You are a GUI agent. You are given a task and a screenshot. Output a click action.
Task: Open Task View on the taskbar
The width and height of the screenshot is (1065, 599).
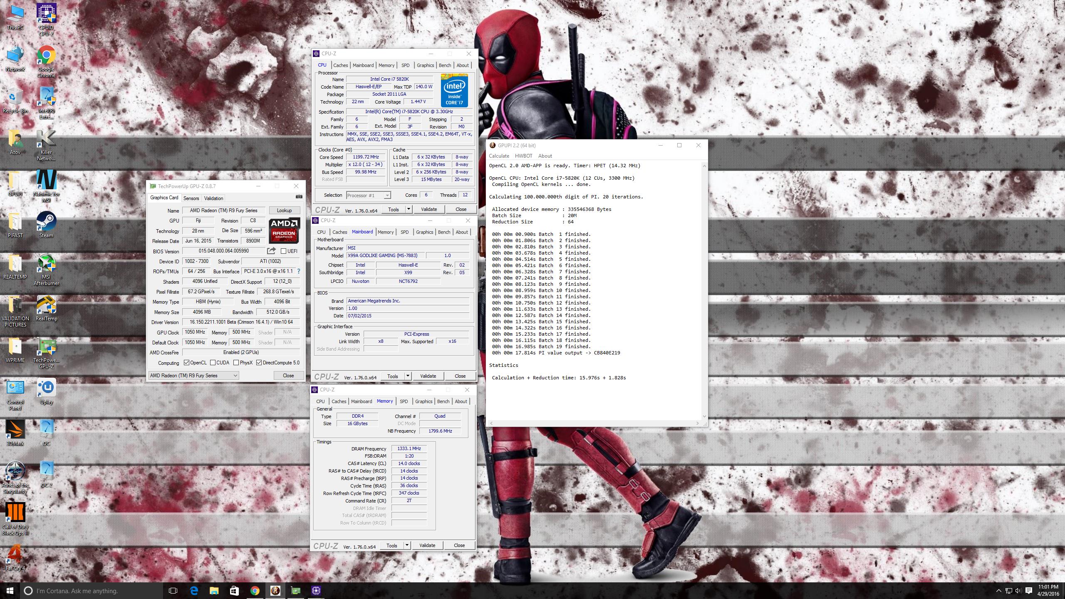(x=173, y=591)
